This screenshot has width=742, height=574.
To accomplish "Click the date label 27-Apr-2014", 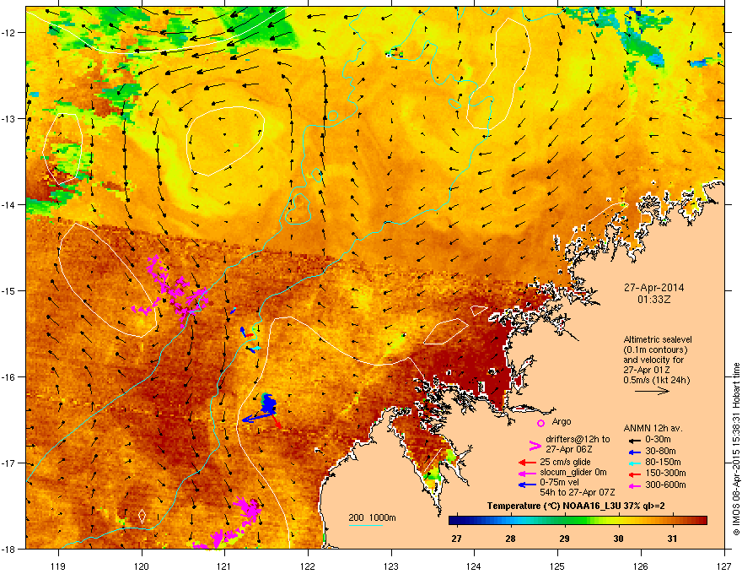I will click(x=653, y=288).
